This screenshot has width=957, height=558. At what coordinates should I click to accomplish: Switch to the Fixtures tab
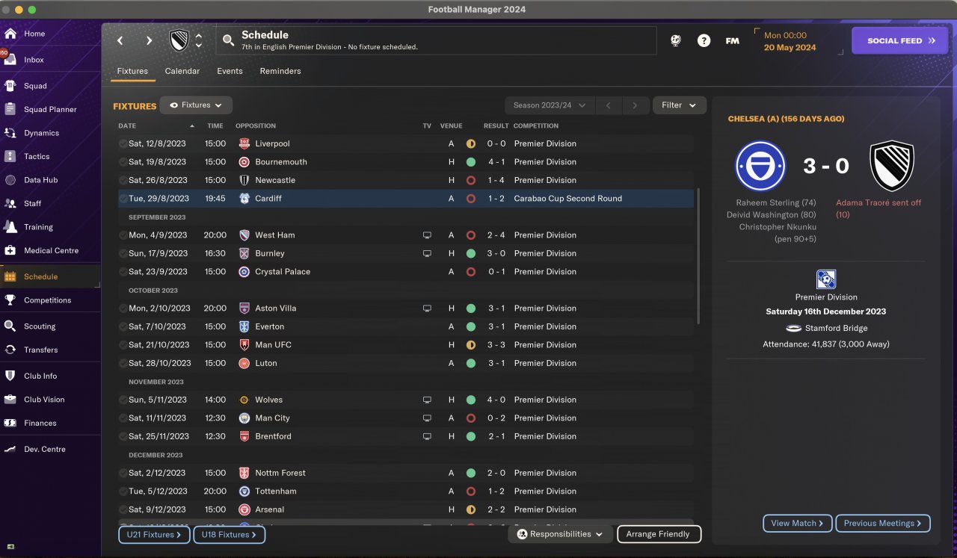[132, 71]
